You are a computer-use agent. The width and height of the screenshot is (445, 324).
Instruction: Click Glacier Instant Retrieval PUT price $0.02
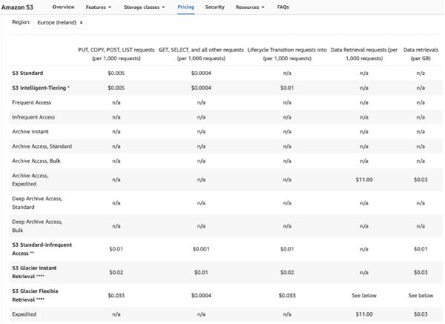116,272
